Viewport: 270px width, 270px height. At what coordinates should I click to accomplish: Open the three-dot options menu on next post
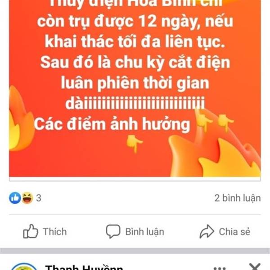pyautogui.click(x=220, y=269)
